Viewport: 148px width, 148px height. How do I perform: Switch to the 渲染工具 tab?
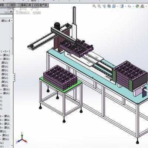(26, 5)
